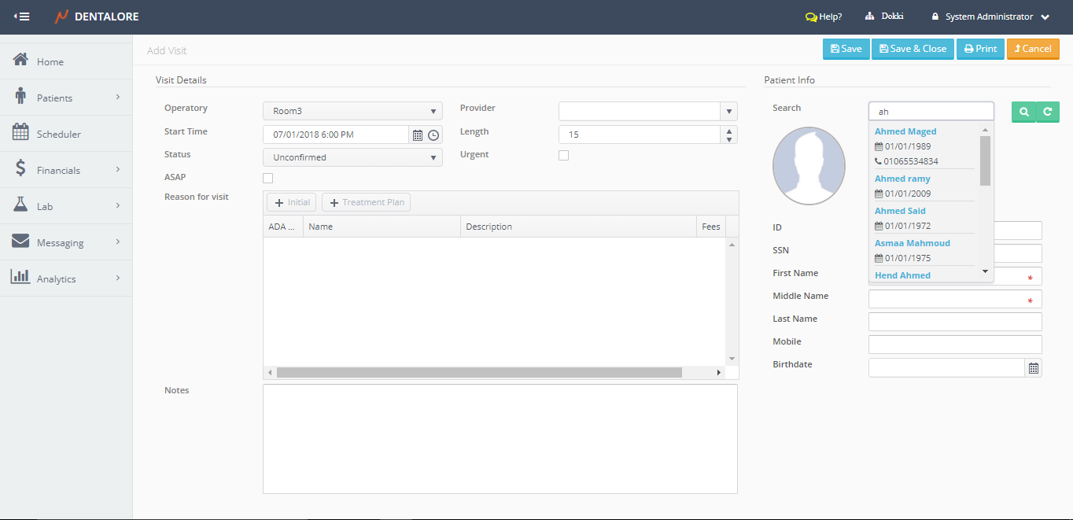1073x520 pixels.
Task: Open Help from the top bar
Action: click(824, 17)
